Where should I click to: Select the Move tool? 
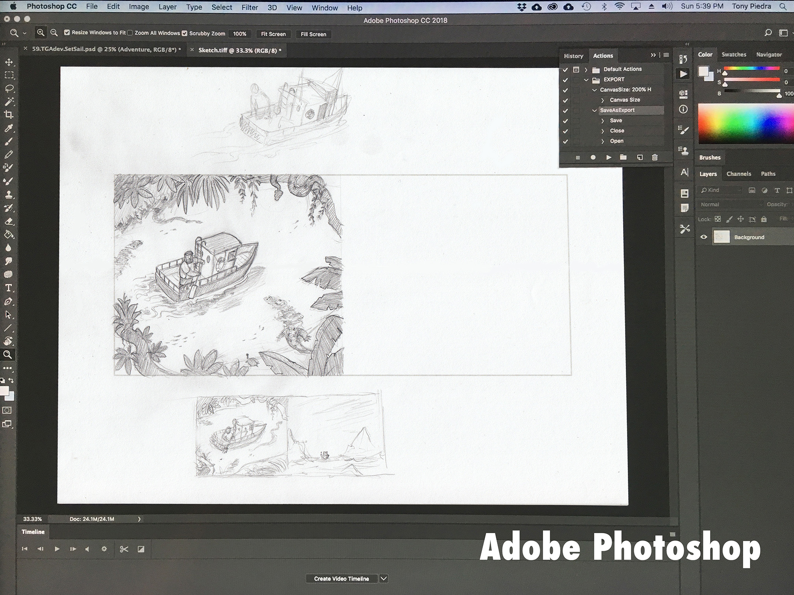pyautogui.click(x=9, y=62)
